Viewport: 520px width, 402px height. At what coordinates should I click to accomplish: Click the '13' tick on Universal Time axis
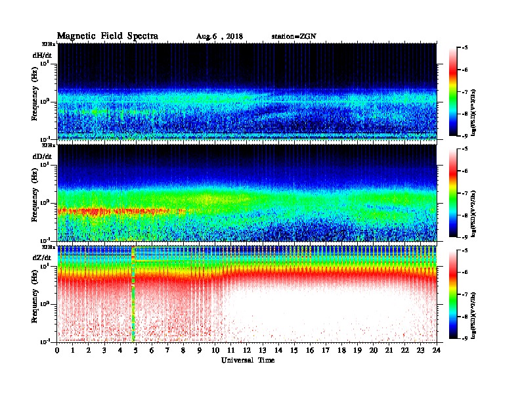263,350
